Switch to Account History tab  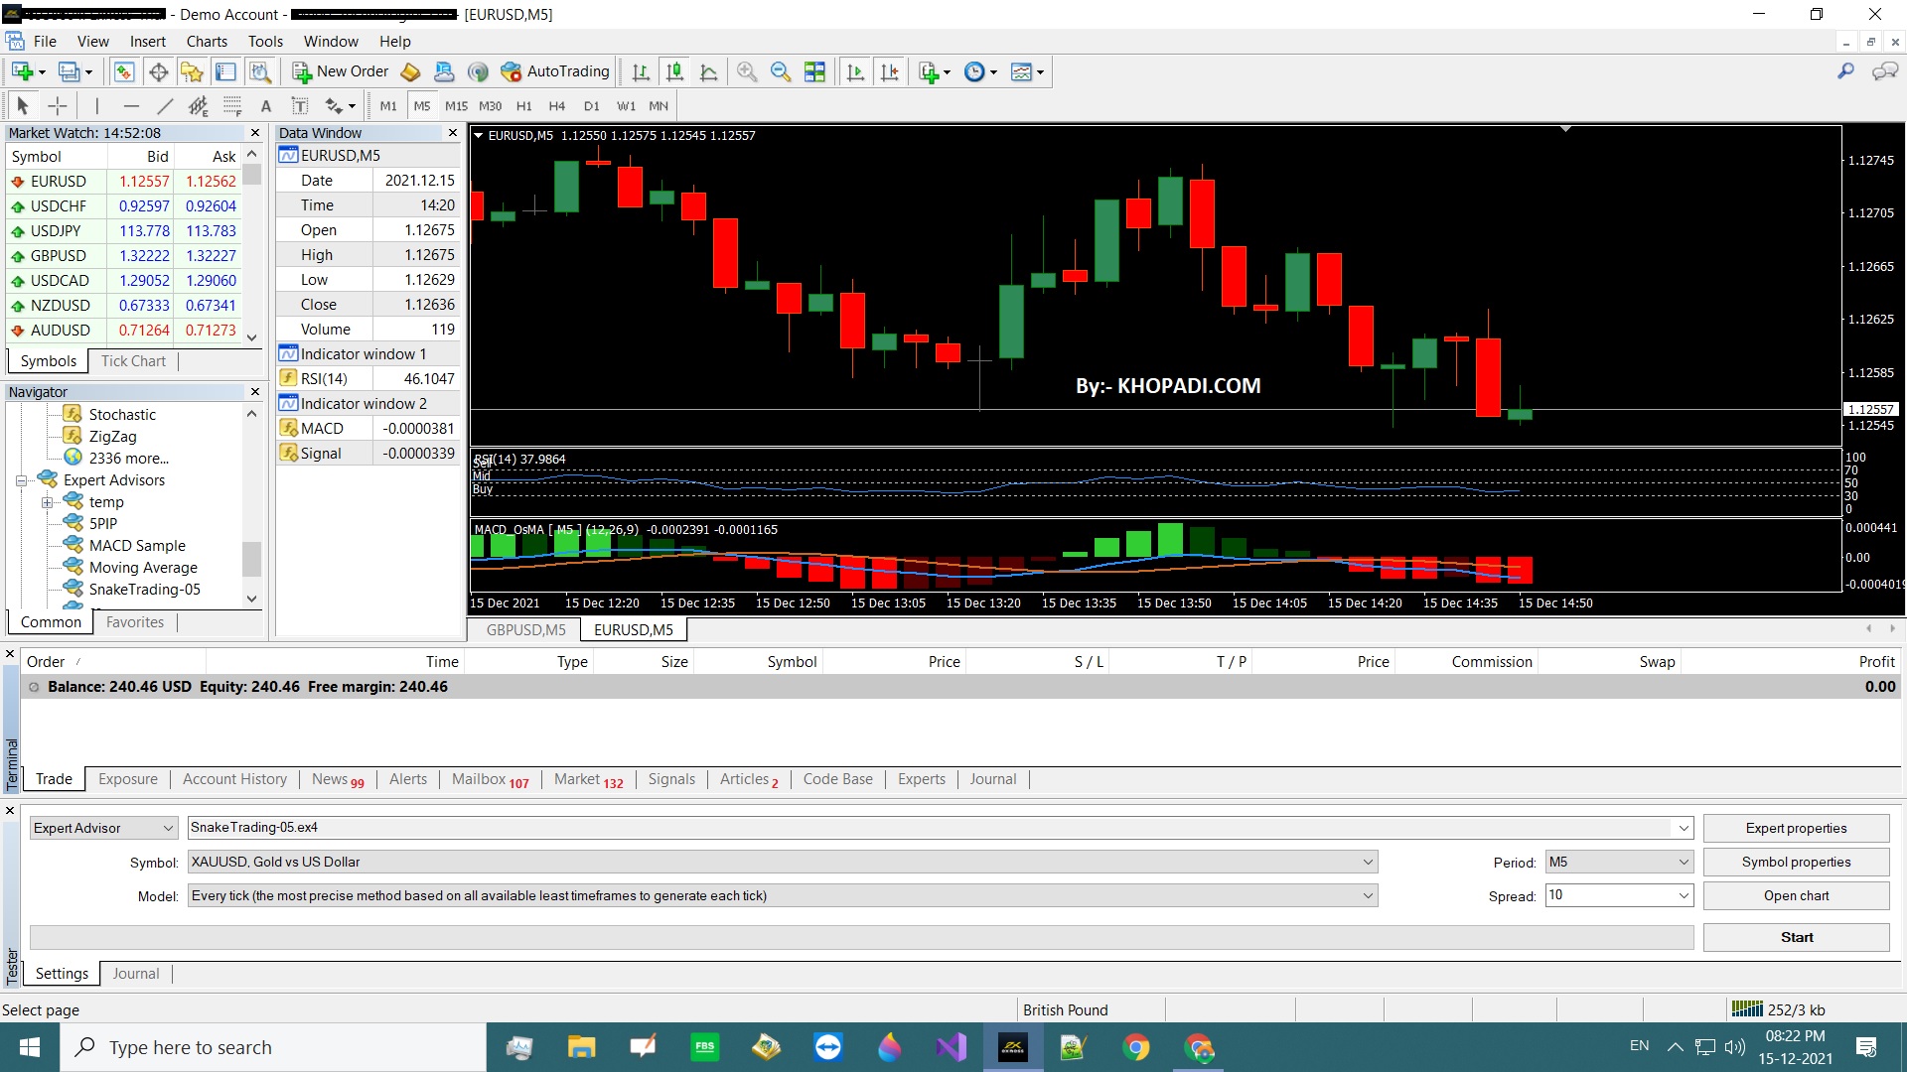[234, 779]
